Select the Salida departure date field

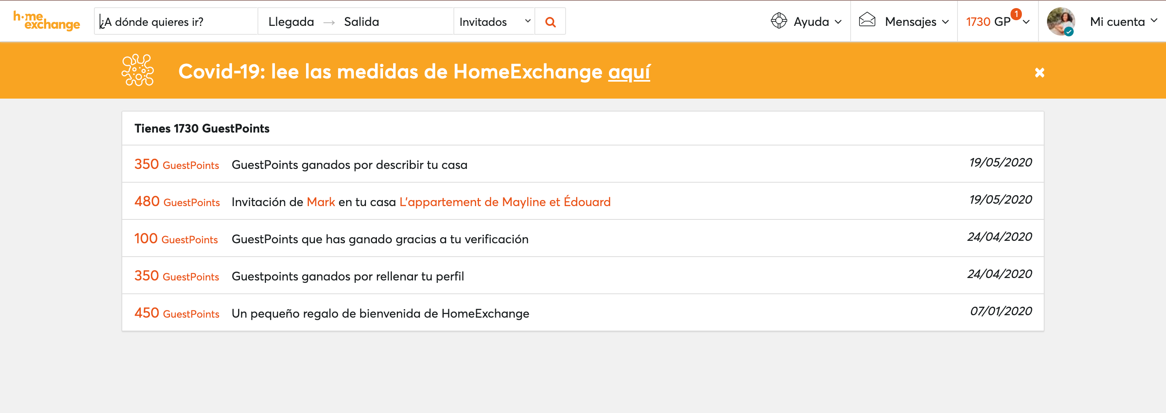[361, 22]
